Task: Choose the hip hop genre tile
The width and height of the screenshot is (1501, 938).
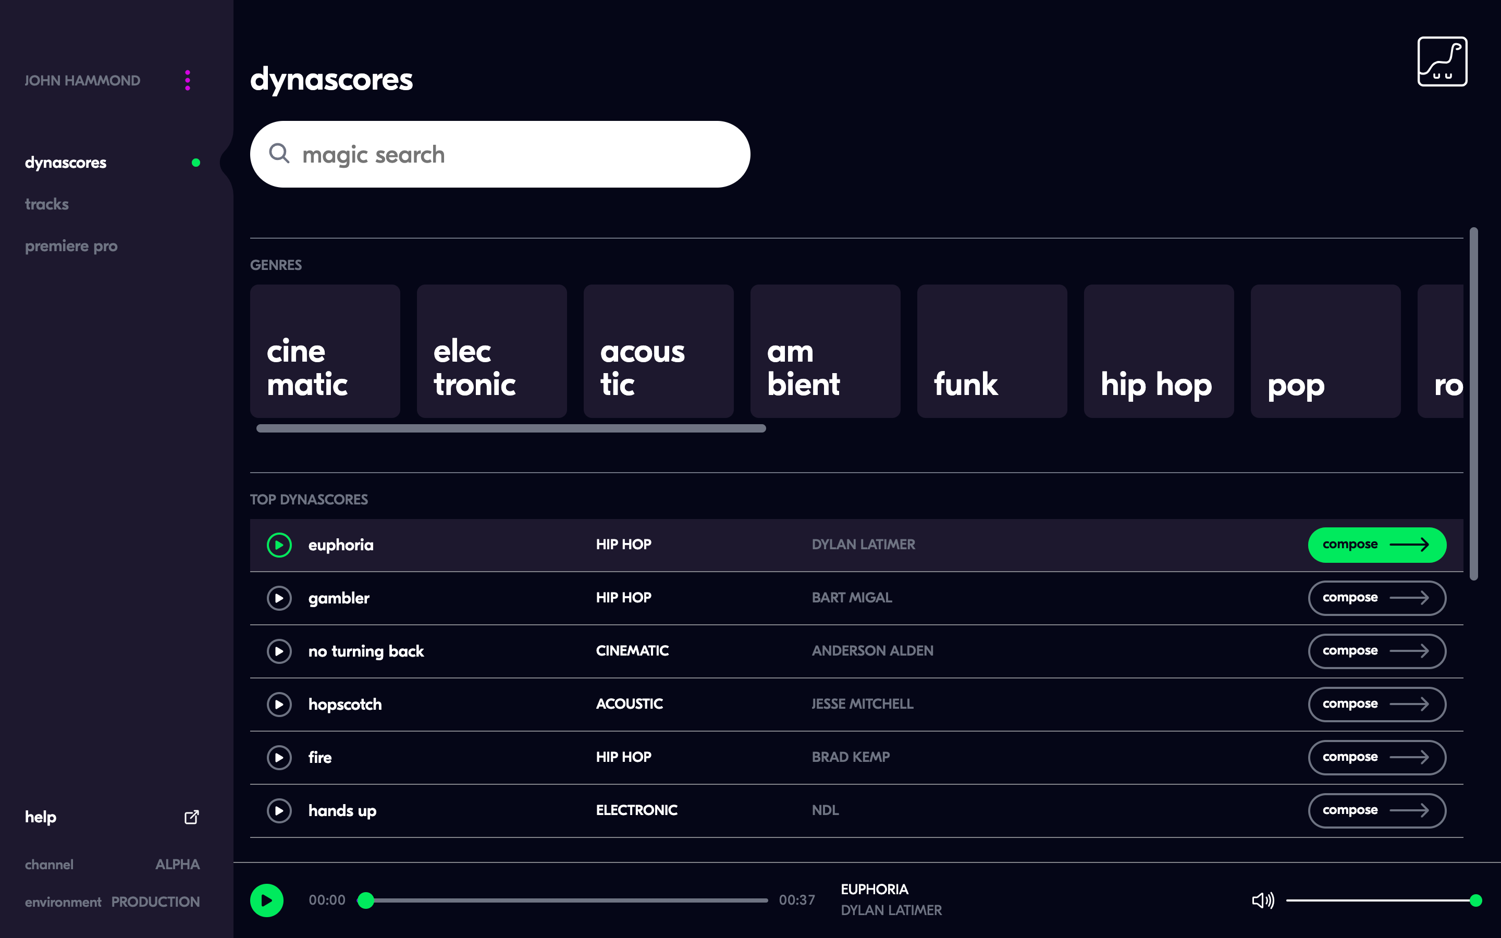Action: coord(1158,351)
